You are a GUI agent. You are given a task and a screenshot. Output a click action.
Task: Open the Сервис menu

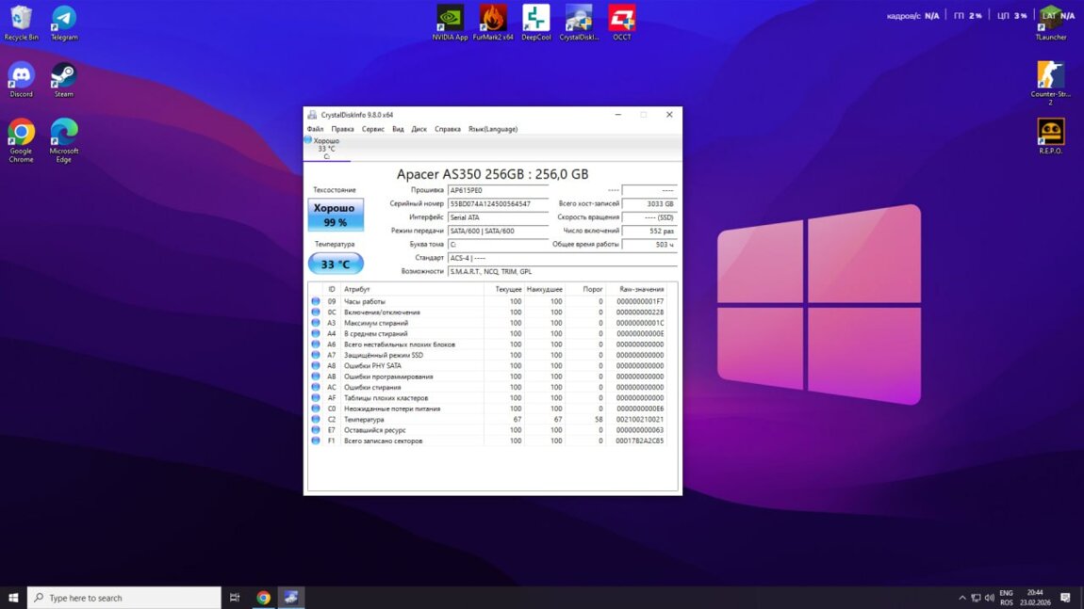pyautogui.click(x=373, y=129)
